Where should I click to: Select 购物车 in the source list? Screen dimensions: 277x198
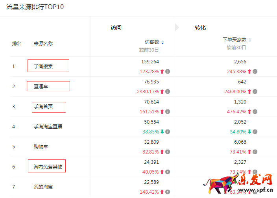click(x=41, y=147)
